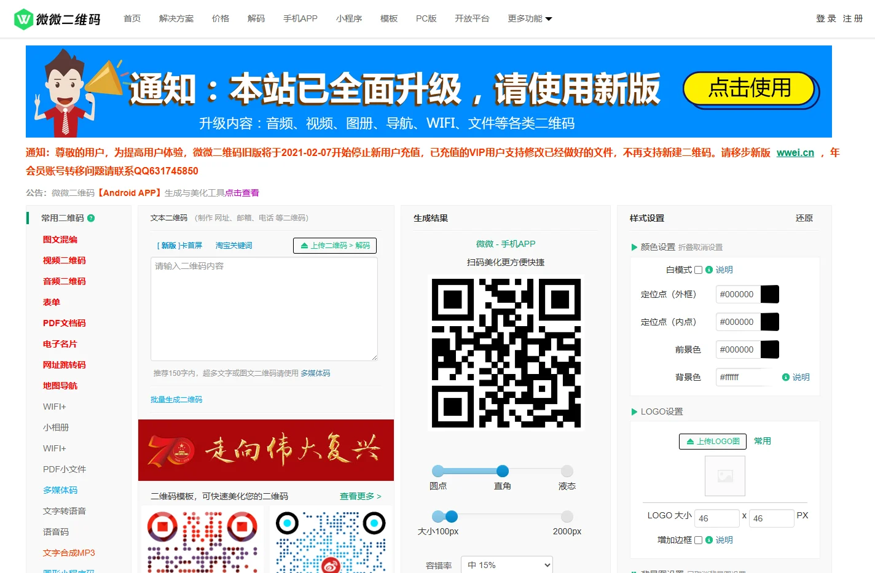875x573 pixels.
Task: Toggle the 白模式 checkbox
Action: 698,270
